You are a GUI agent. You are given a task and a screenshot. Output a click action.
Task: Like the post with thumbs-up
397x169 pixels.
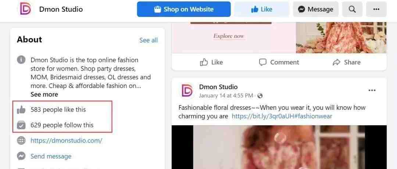(x=211, y=62)
